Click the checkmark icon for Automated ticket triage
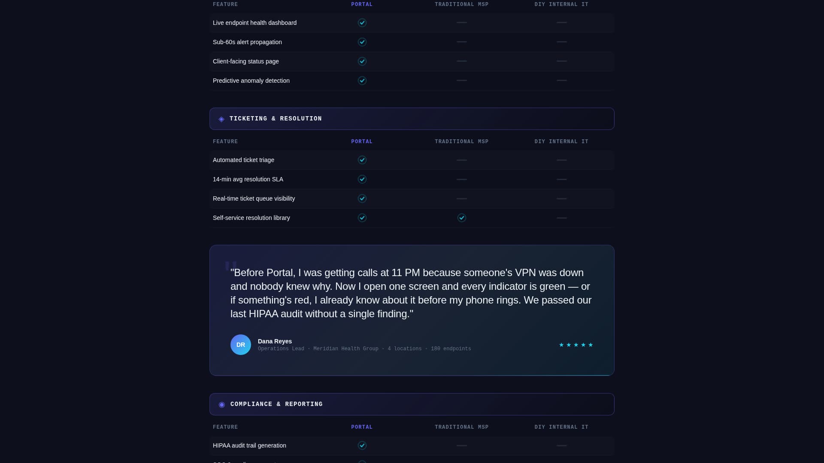Image resolution: width=824 pixels, height=463 pixels. click(x=362, y=160)
